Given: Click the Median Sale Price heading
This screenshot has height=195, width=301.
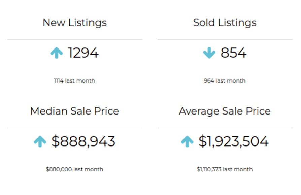Looking at the screenshot, I should tap(75, 111).
